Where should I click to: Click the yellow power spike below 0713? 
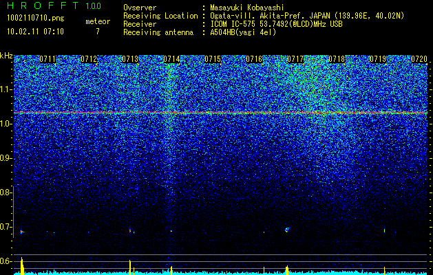pyautogui.click(x=130, y=267)
